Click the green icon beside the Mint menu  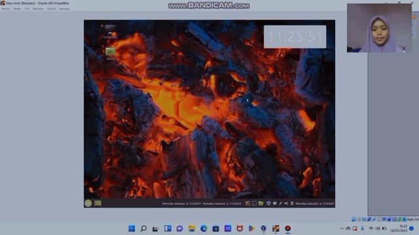pos(98,203)
